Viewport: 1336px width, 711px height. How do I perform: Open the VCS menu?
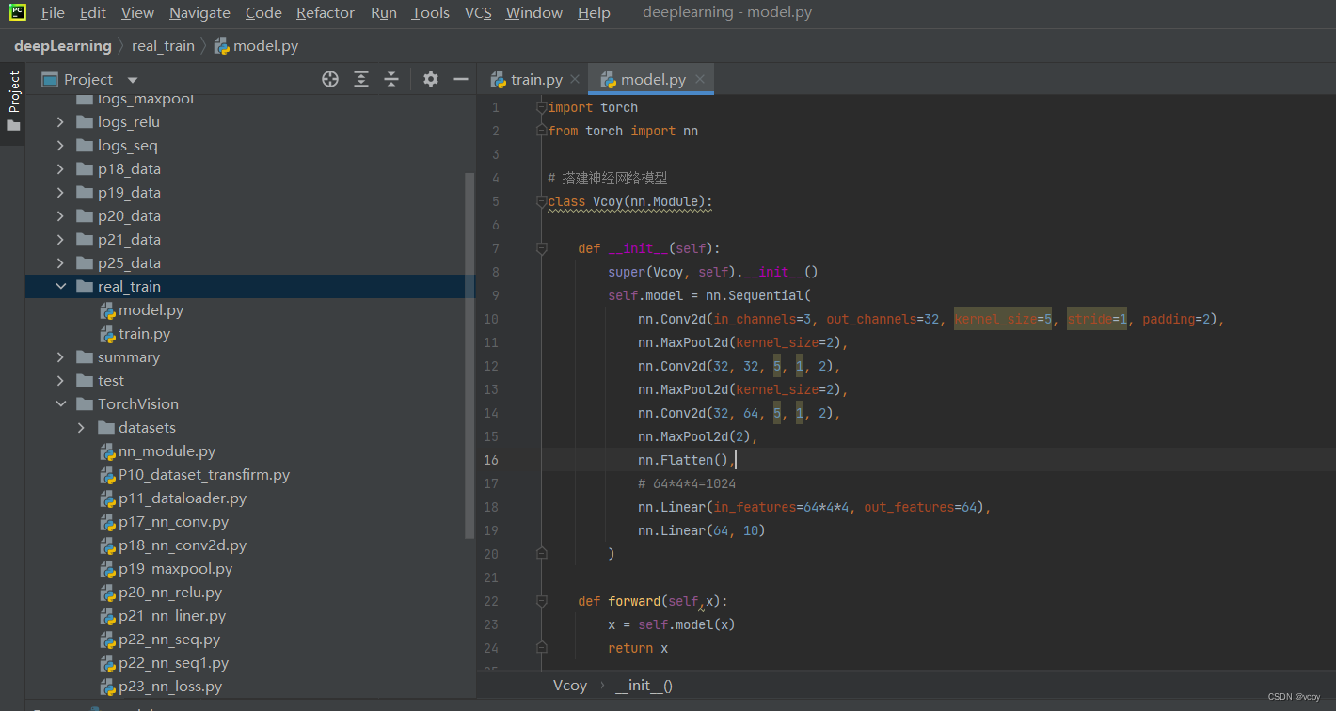(478, 12)
